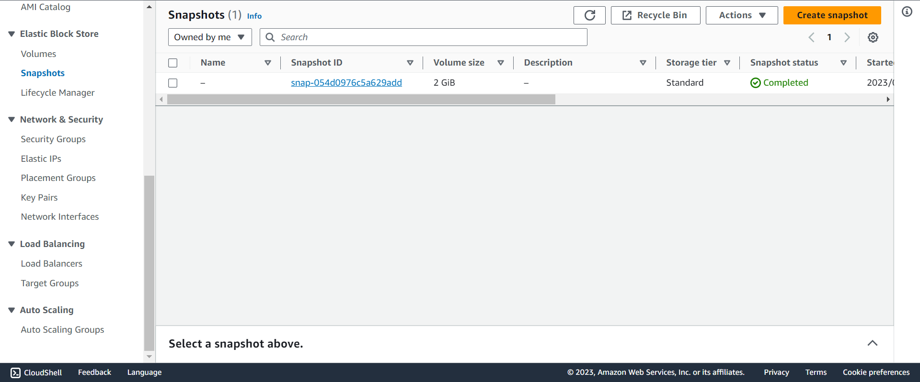
Task: Sort by Name column arrow
Action: [268, 63]
